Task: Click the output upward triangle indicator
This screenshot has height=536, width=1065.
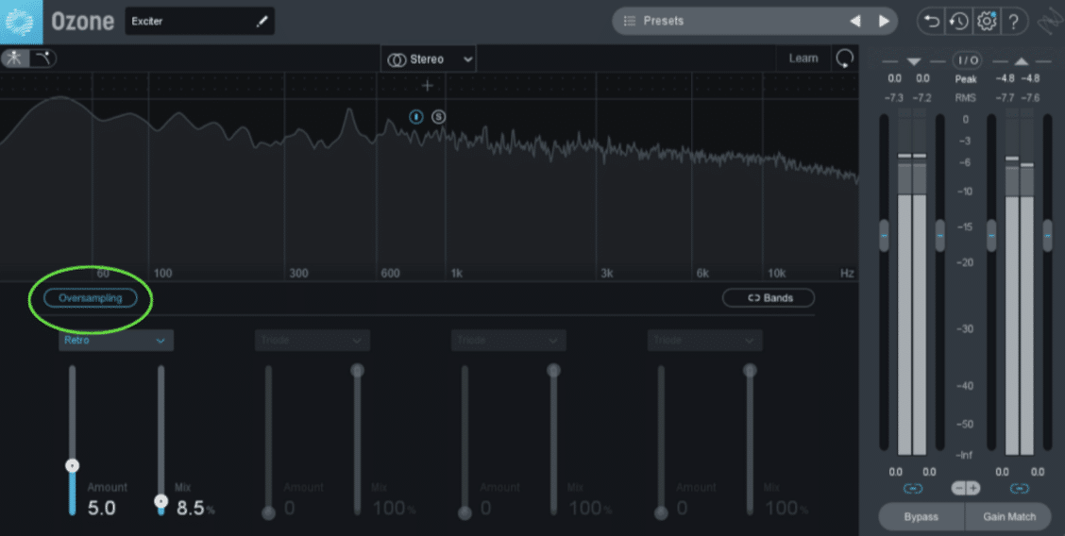Action: click(1021, 61)
